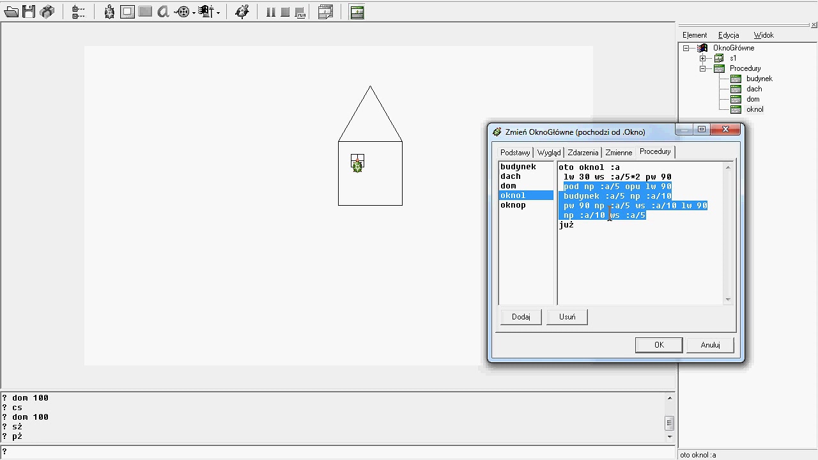
Task: Click the running turtle icon in toolbar
Action: (x=242, y=11)
